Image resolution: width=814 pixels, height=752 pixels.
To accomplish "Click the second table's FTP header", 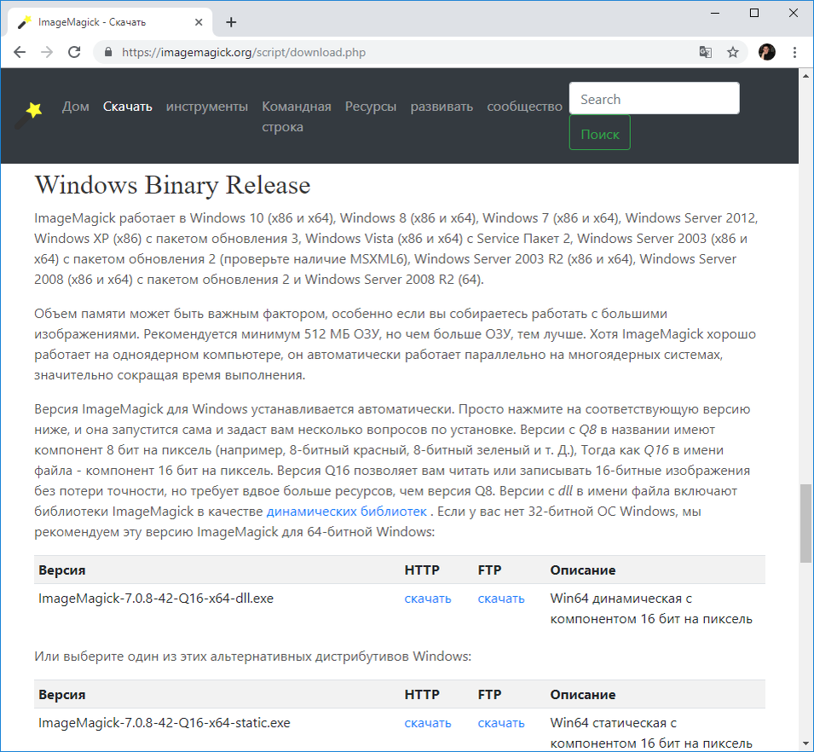I will tap(489, 695).
